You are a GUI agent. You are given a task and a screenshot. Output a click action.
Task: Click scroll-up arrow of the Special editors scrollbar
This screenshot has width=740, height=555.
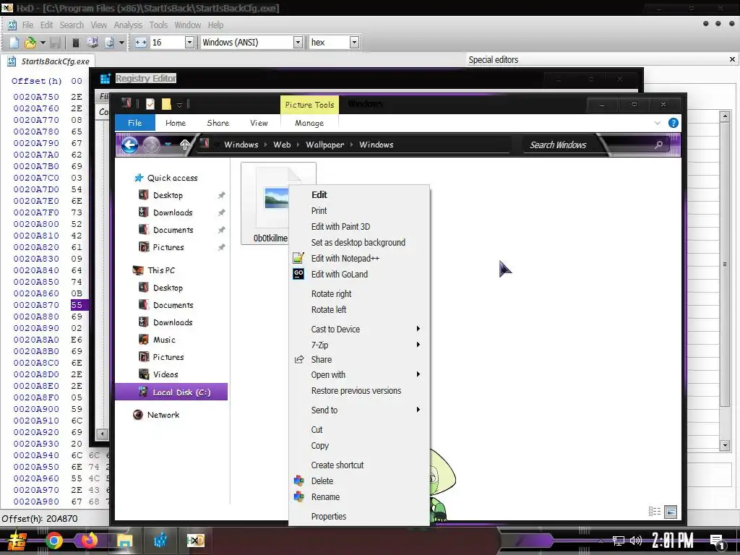coord(725,116)
